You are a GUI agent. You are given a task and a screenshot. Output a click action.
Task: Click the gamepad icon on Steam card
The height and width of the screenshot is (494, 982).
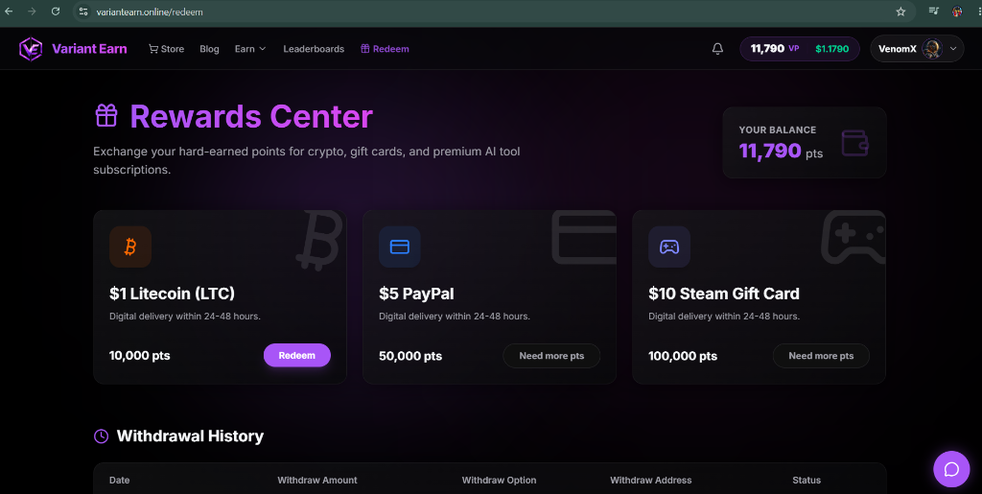tap(669, 247)
